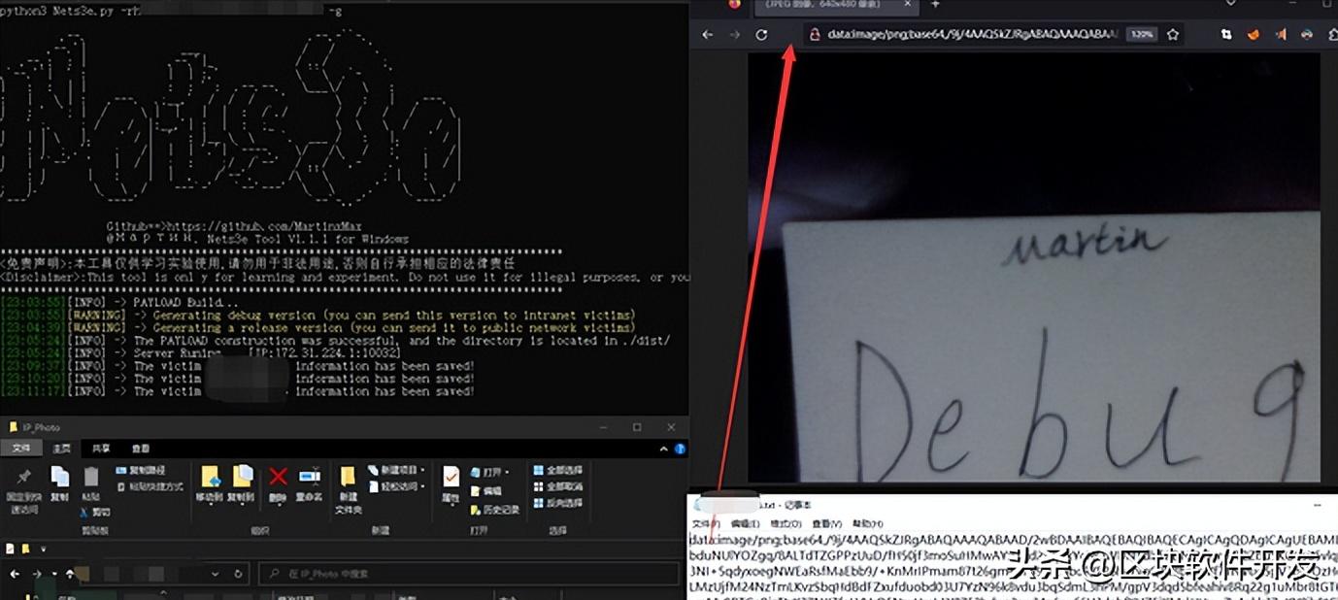Viewport: 1338px width, 600px height.
Task: Click the Pin to Quick Access icon
Action: click(x=24, y=478)
